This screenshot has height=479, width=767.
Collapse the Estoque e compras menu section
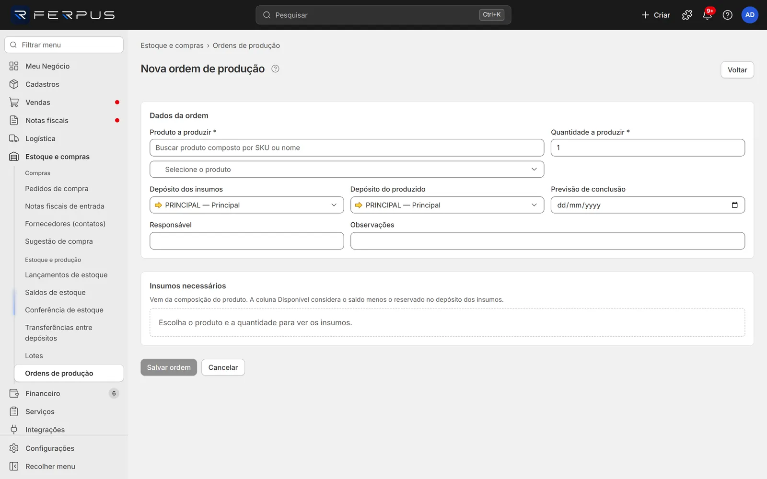tap(64, 157)
